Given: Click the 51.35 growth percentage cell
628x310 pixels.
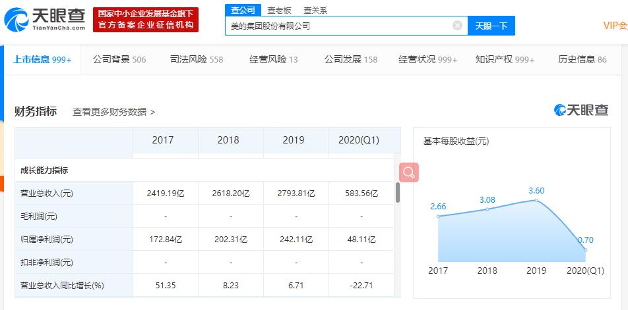Looking at the screenshot, I should [166, 286].
